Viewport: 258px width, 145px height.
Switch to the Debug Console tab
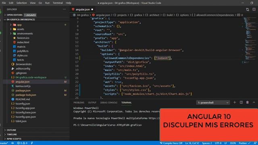pos(109,102)
